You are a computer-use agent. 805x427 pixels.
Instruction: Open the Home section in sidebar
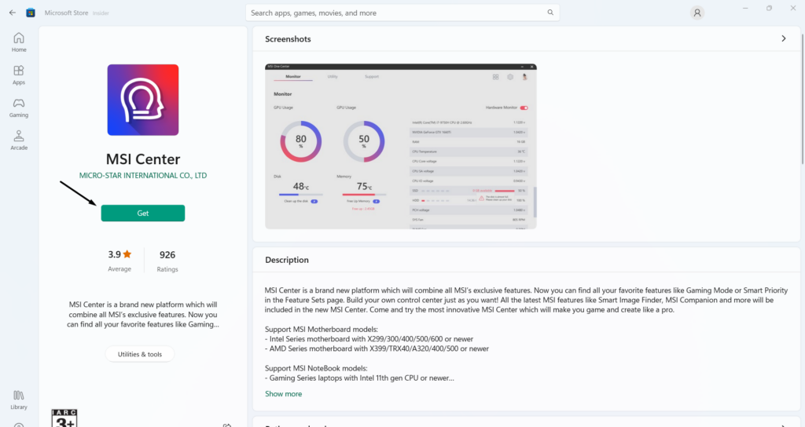click(19, 42)
